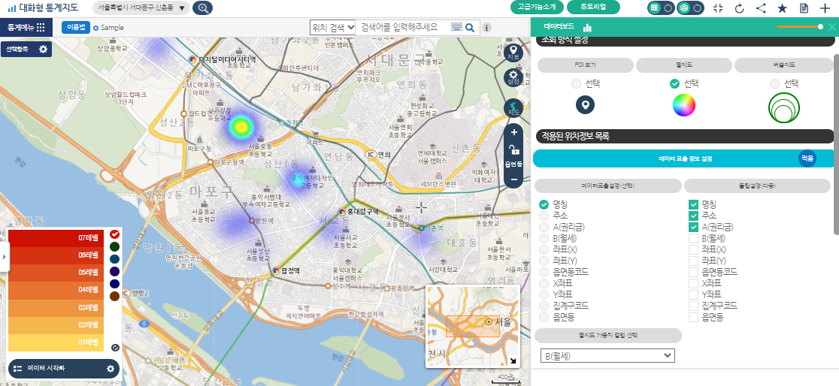Check the B(월세) tooltip checkbox

coord(694,238)
